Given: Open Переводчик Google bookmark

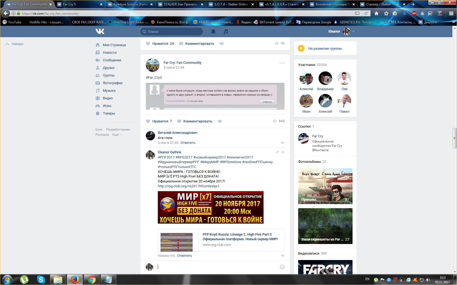Looking at the screenshot, I should tap(314, 22).
